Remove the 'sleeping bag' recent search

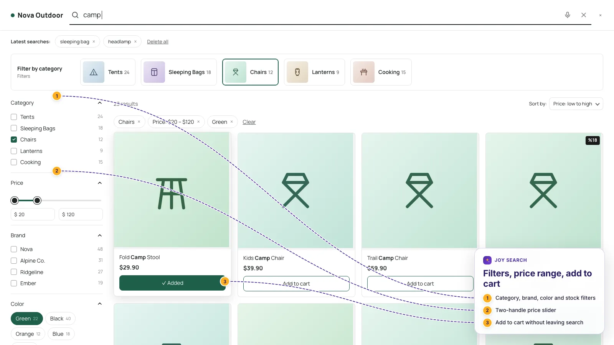pyautogui.click(x=94, y=41)
